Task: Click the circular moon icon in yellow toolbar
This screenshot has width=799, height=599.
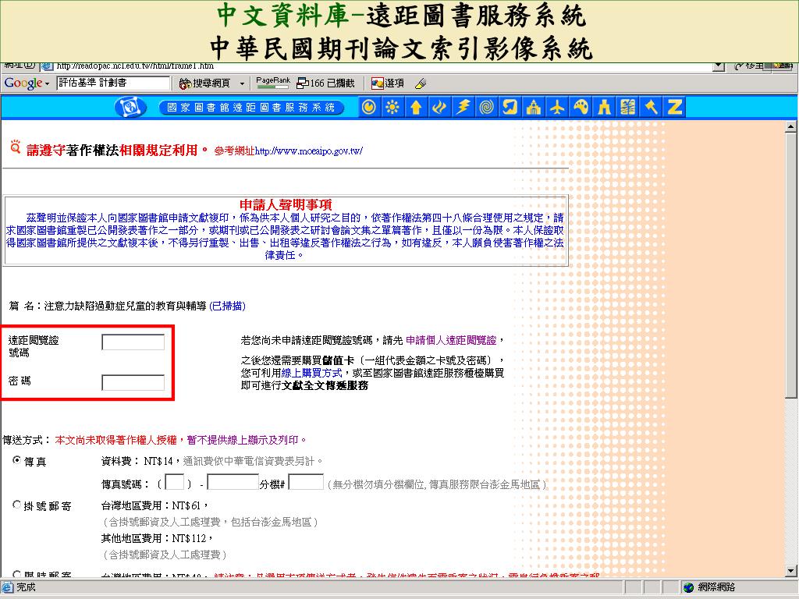Action: [x=369, y=107]
